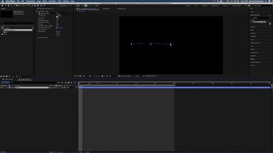Toggle the stopwatch for Evolution property
Image resolution: width=273 pixels, height=153 pixels.
(x=39, y=31)
